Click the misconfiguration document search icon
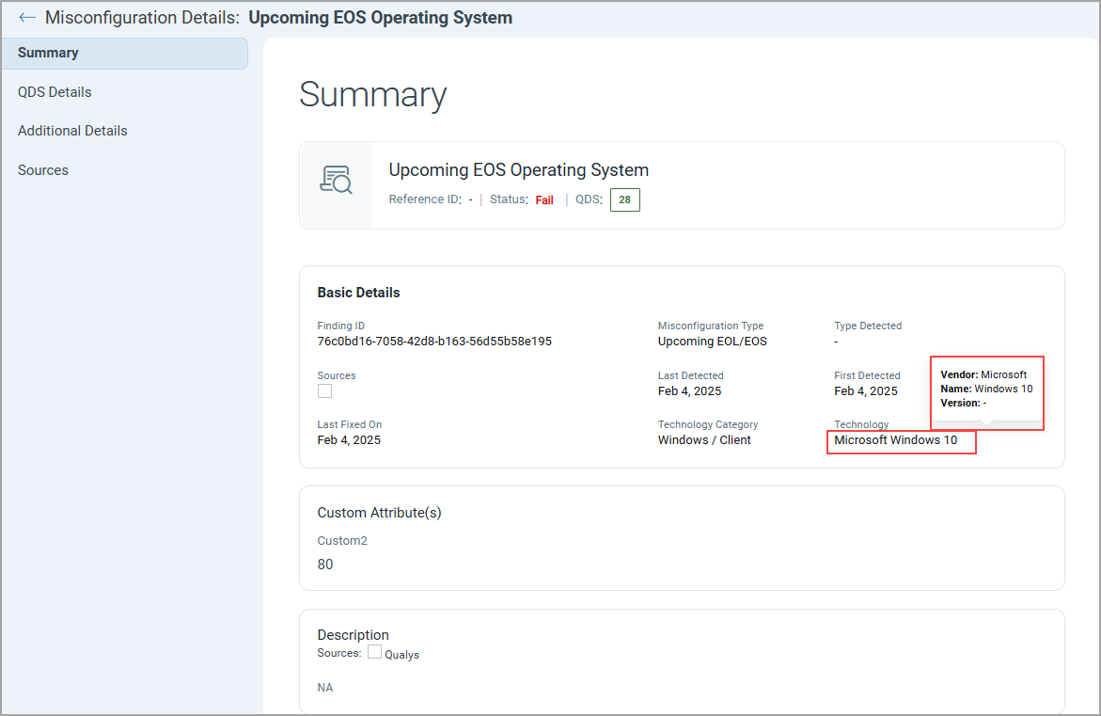1101x716 pixels. (336, 180)
